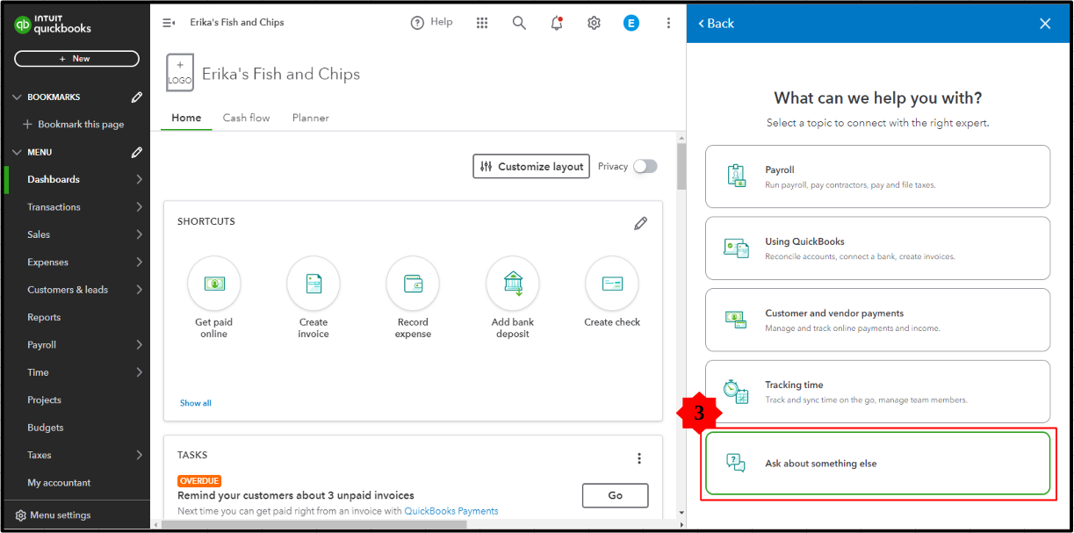Expand the Customers & leads submenu arrow

pyautogui.click(x=139, y=290)
